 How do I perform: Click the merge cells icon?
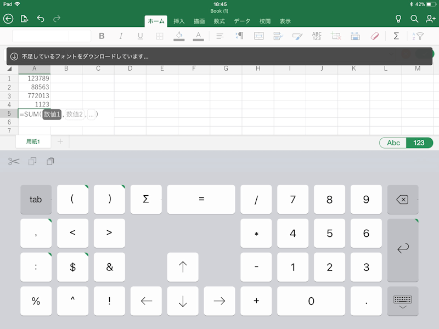[258, 36]
